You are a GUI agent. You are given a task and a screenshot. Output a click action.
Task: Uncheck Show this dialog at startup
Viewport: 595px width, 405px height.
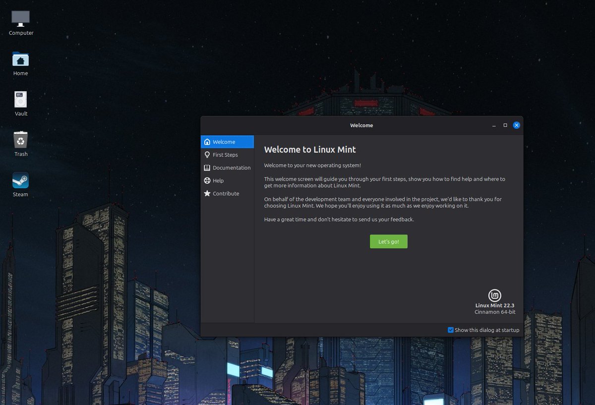coord(451,330)
